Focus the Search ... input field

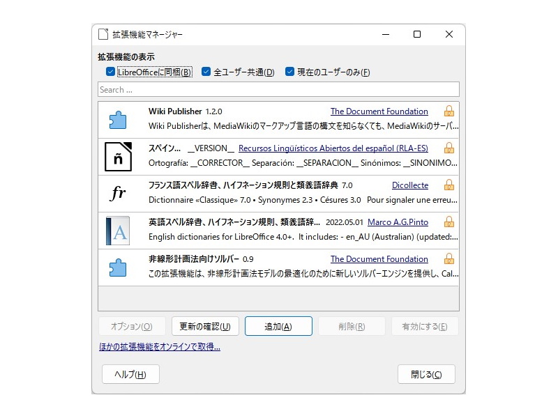click(x=278, y=90)
